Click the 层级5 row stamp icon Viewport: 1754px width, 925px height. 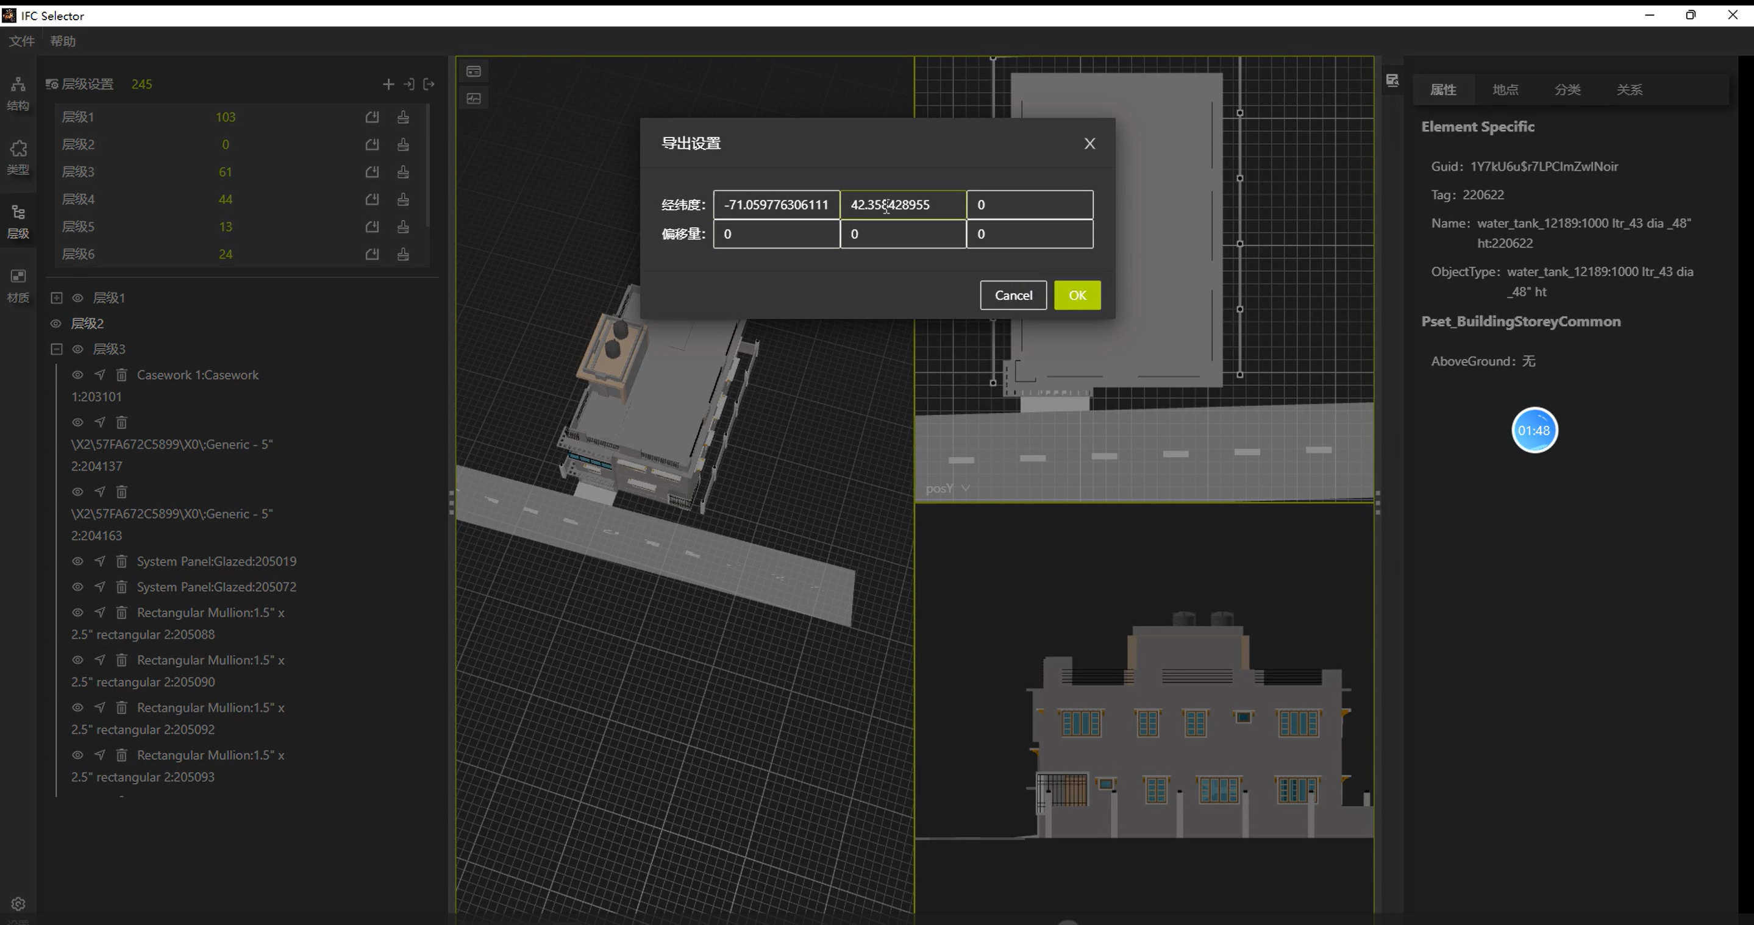click(x=403, y=227)
